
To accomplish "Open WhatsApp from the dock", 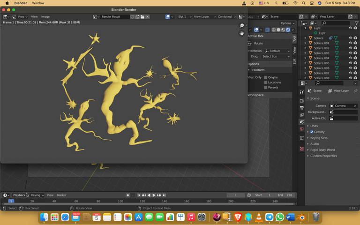I will 280,217.
